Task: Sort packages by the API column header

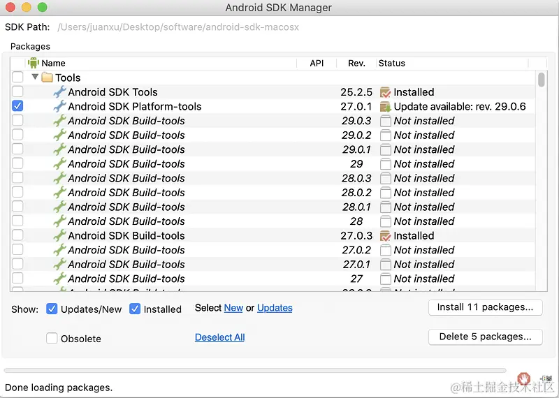Action: (x=317, y=63)
